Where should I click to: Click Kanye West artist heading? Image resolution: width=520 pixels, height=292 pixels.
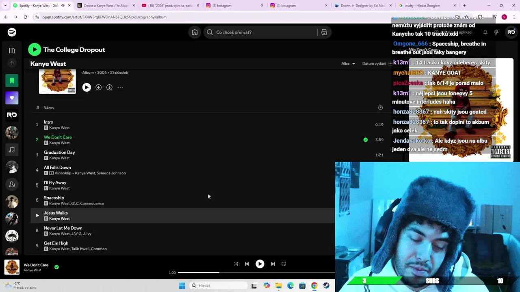point(48,64)
